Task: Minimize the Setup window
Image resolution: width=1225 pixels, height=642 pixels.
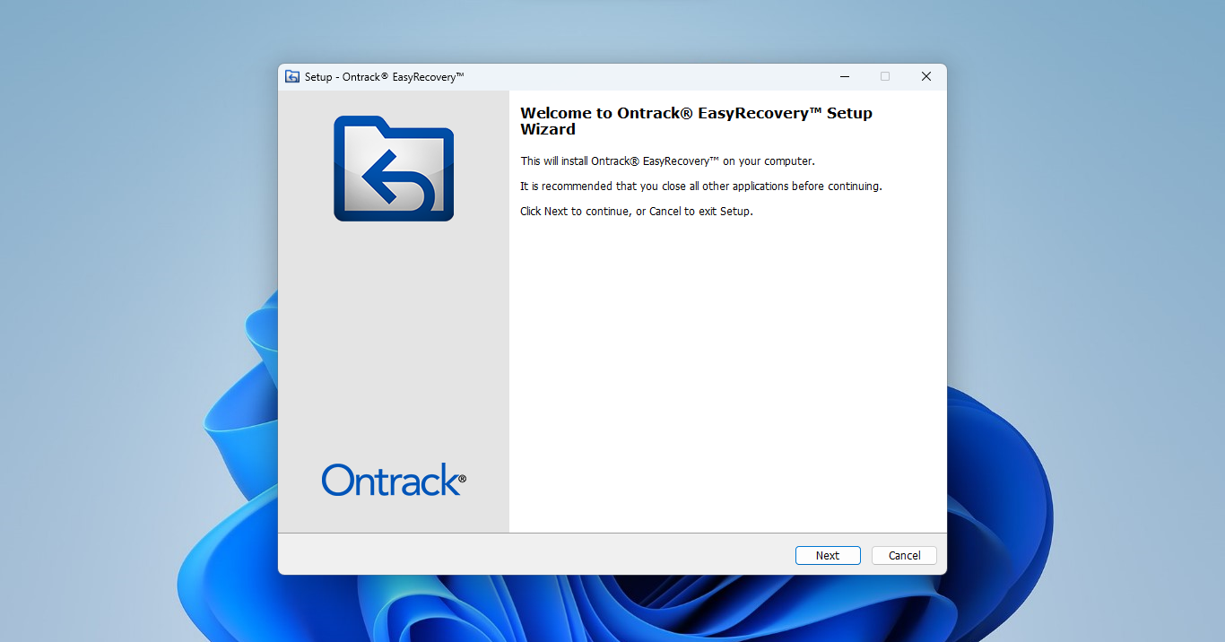Action: point(844,76)
